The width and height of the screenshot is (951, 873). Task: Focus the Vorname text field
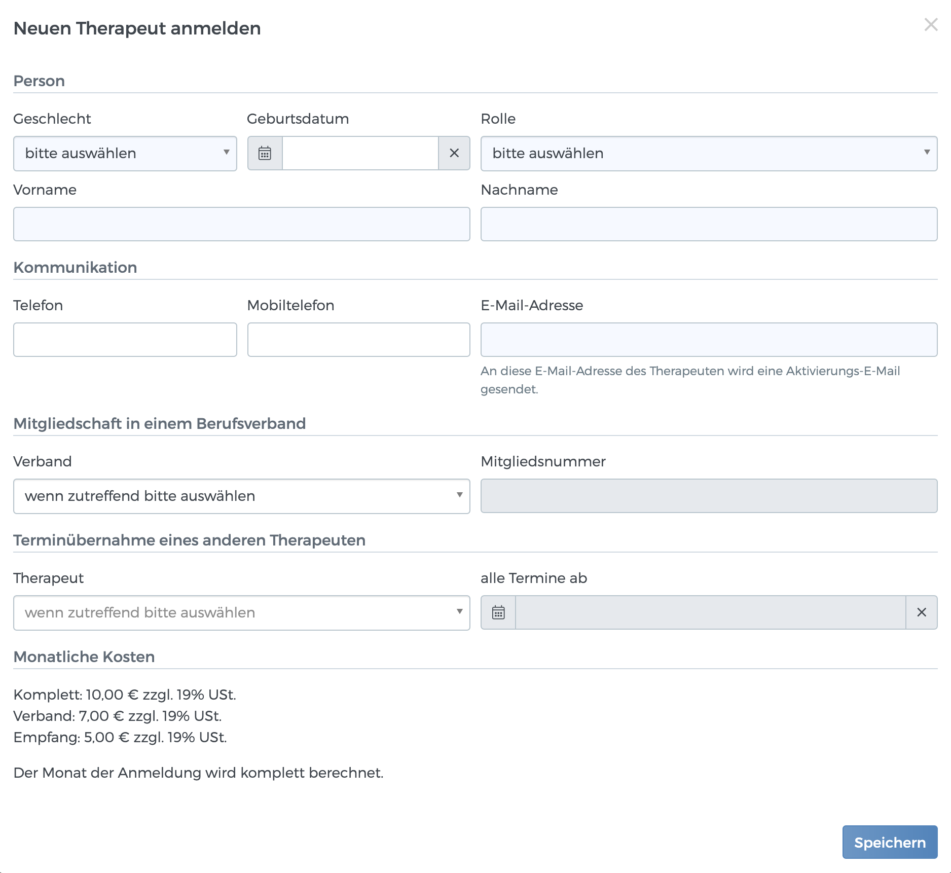(x=241, y=224)
